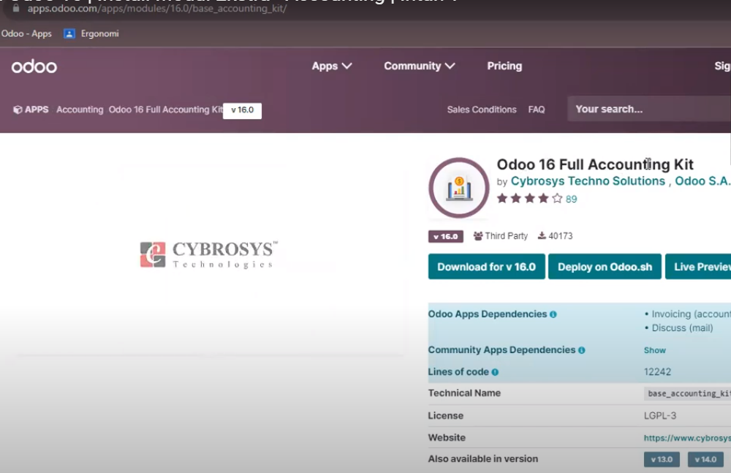Image resolution: width=731 pixels, height=473 pixels.
Task: Click the Community Apps Dependencies info icon
Action: (x=580, y=349)
